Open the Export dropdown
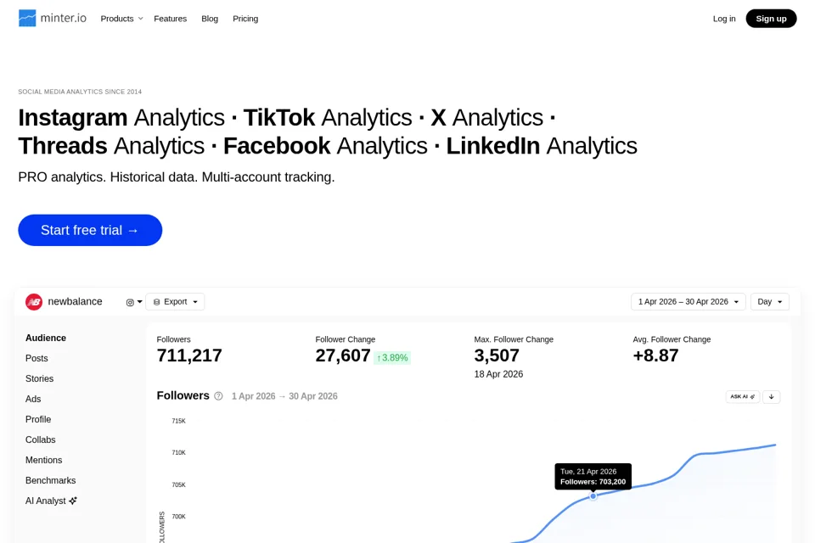 point(175,302)
